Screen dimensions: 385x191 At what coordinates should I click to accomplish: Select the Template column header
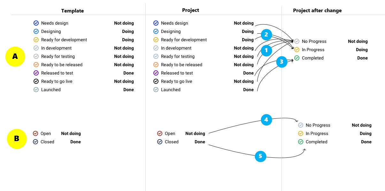click(x=73, y=11)
